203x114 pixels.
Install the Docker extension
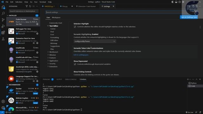(x=35, y=93)
